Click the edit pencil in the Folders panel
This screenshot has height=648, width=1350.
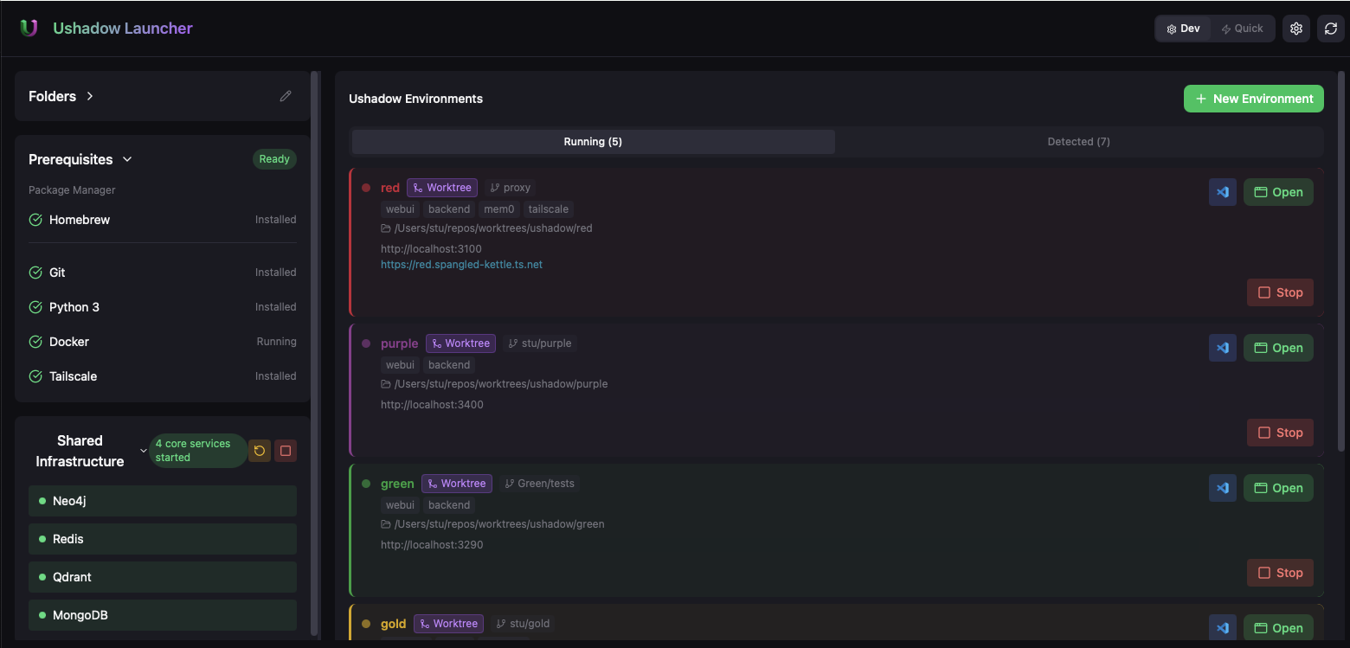(x=286, y=95)
